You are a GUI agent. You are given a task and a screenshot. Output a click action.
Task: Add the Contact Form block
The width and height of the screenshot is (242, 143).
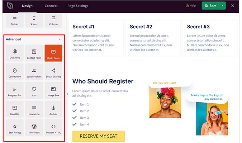[x=34, y=53]
